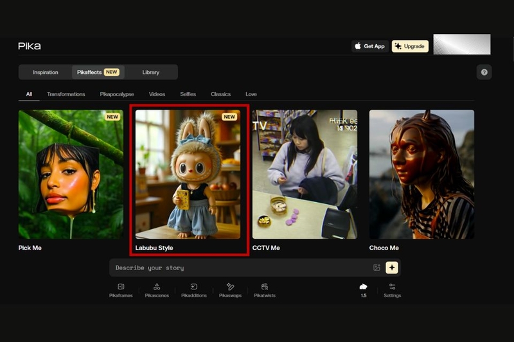
Task: Open the CCTV Me effect thumbnail
Action: click(305, 174)
